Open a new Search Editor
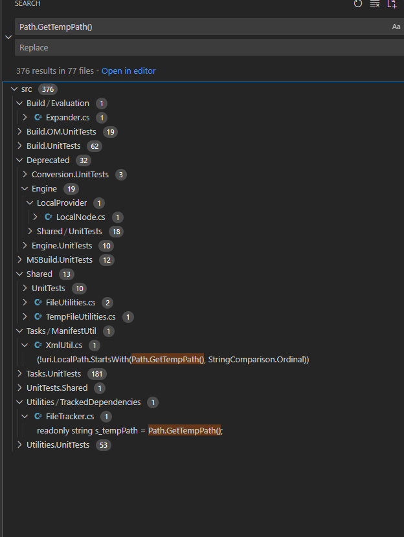 pyautogui.click(x=392, y=5)
